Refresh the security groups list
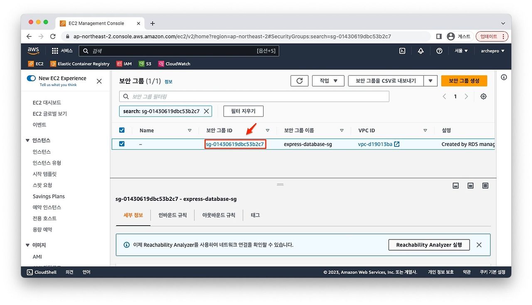This screenshot has width=532, height=305. (299, 81)
